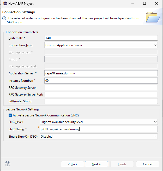Click the Instance Number field
Screen dimensions: 163x171
coord(101,81)
